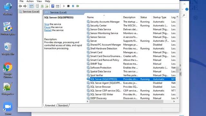
Task: Toggle the show/hide action pane icon
Action: pyautogui.click(x=58, y=6)
